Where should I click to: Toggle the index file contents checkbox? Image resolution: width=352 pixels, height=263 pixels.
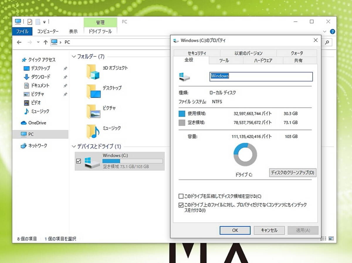(x=181, y=205)
